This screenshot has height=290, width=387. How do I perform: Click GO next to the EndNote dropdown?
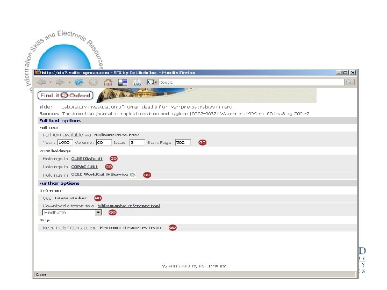tap(112, 212)
